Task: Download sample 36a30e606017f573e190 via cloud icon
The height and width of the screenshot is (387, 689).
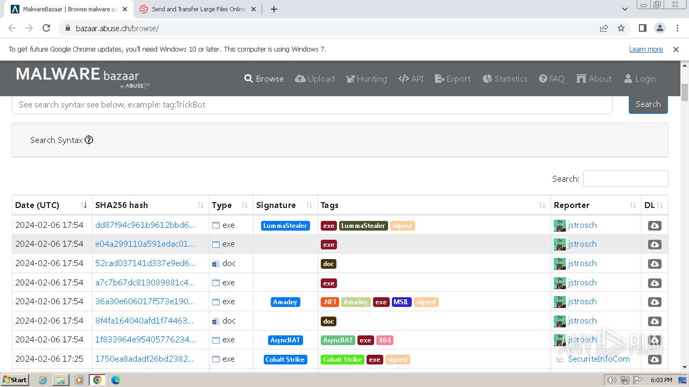Action: tap(655, 302)
